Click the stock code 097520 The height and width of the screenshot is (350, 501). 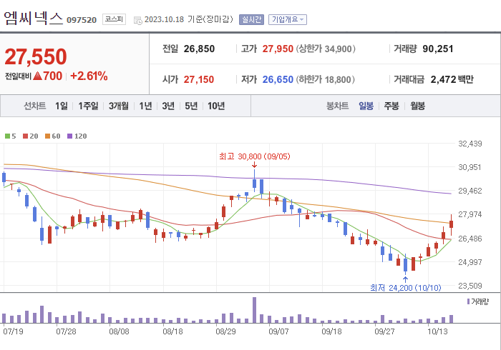point(82,20)
